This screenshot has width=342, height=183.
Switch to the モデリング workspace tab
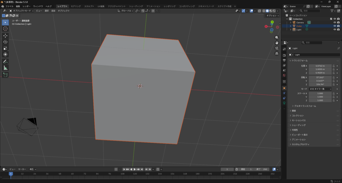(x=76, y=6)
